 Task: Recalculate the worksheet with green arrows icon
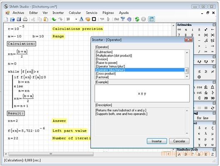tap(137, 19)
